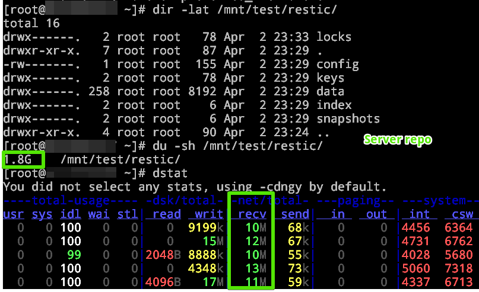This screenshot has width=479, height=292.
Task: Click the 'locks' directory name
Action: coord(334,37)
